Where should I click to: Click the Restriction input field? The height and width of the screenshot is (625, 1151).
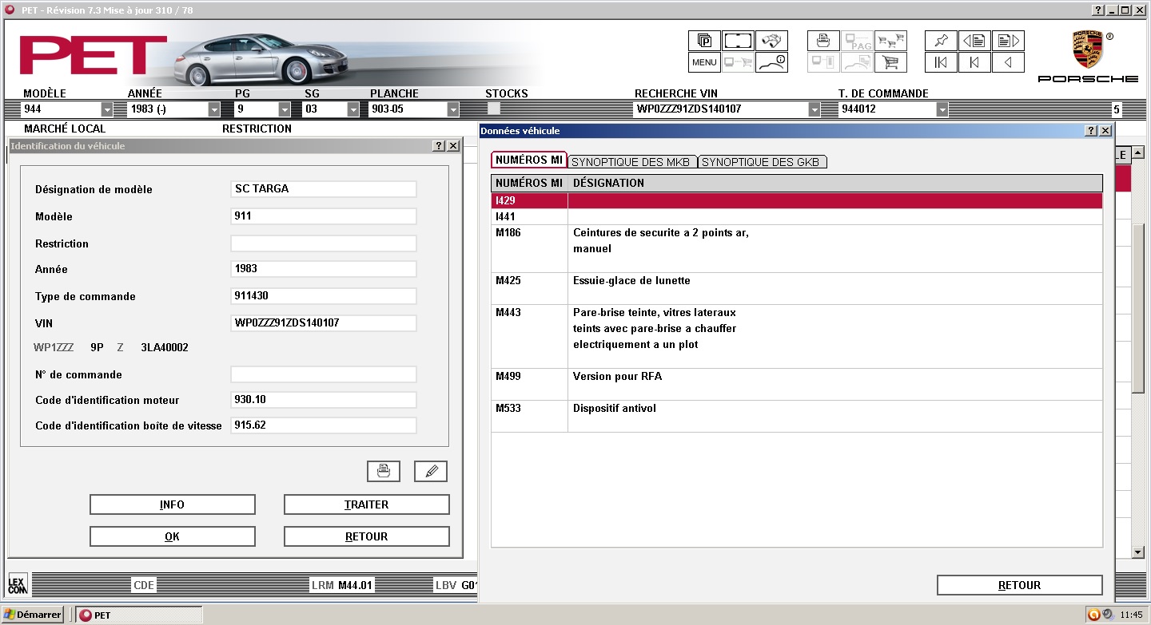tap(324, 243)
